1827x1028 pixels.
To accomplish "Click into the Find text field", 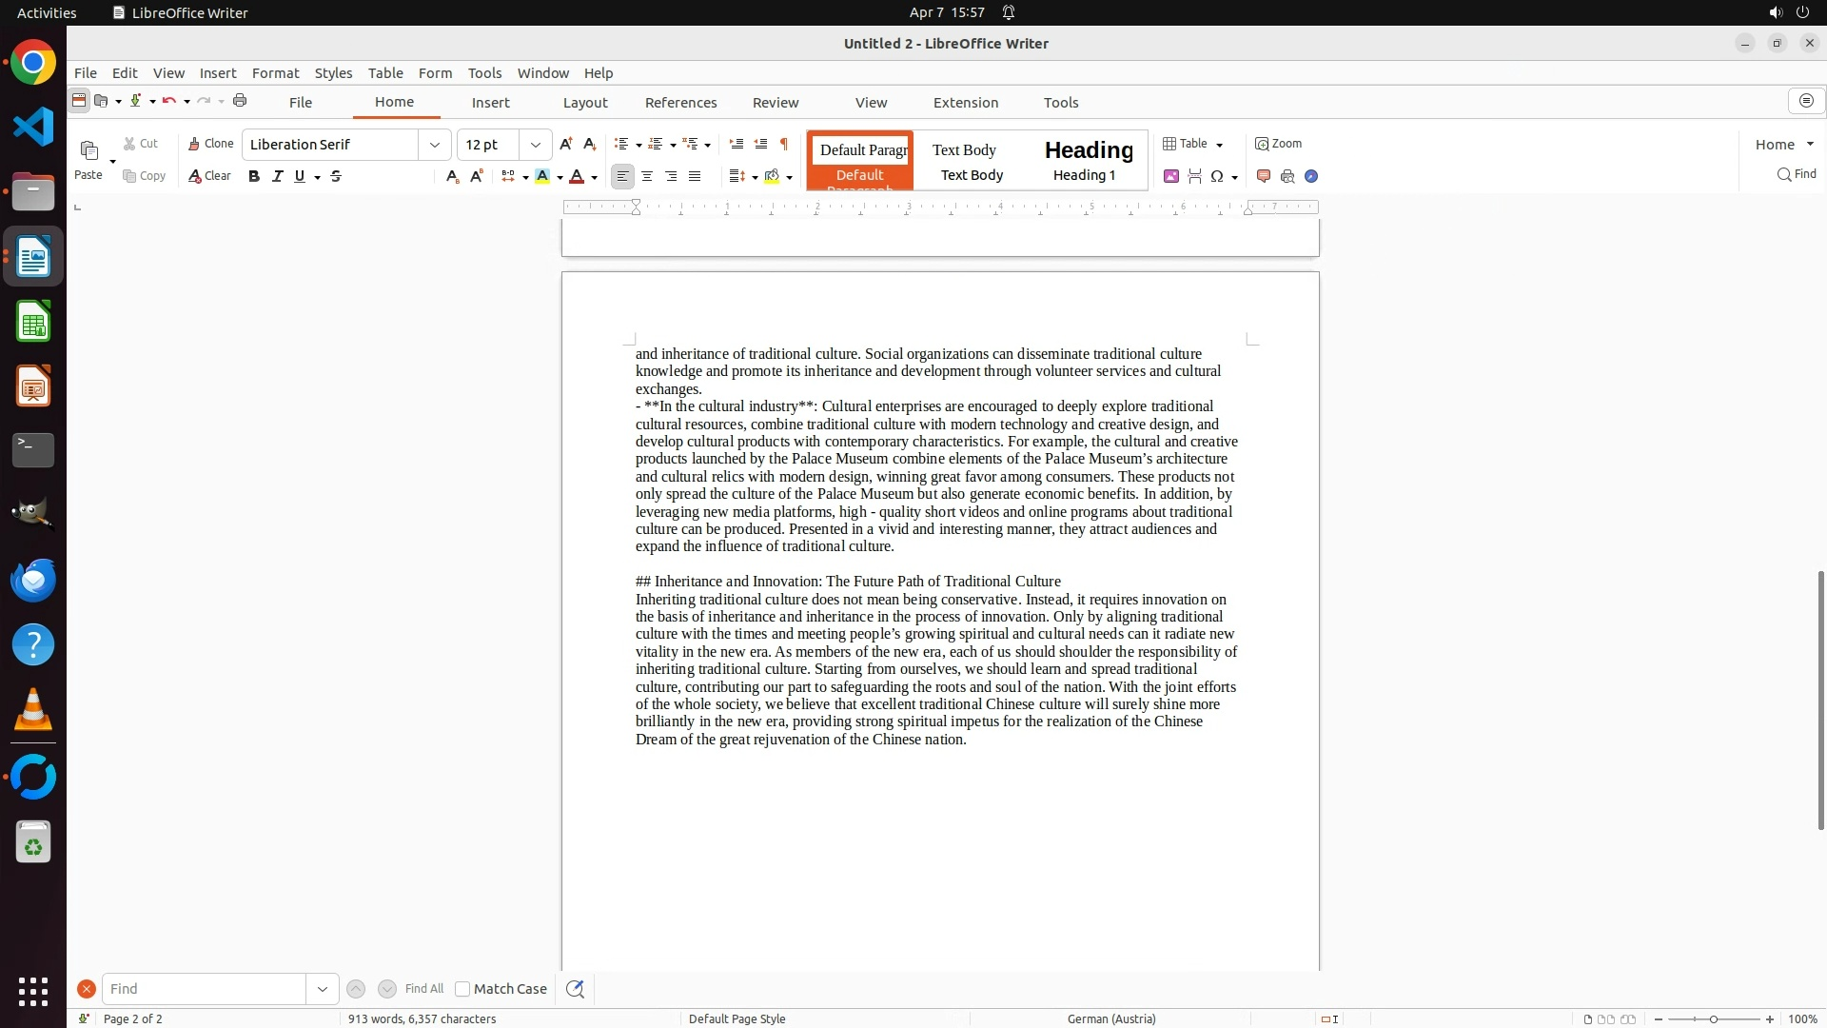I will point(204,989).
